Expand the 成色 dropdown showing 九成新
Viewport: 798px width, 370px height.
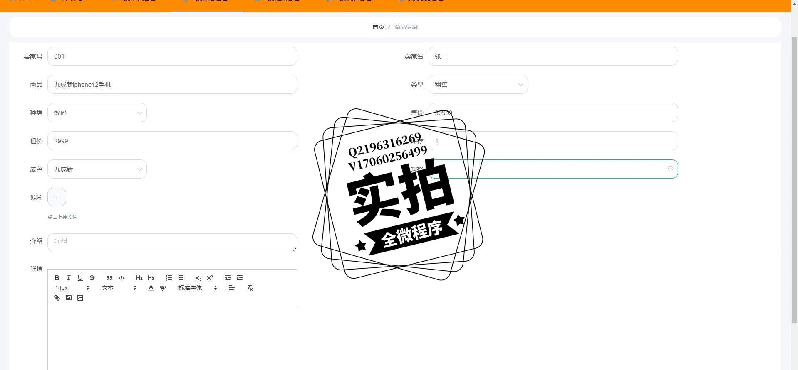click(97, 169)
